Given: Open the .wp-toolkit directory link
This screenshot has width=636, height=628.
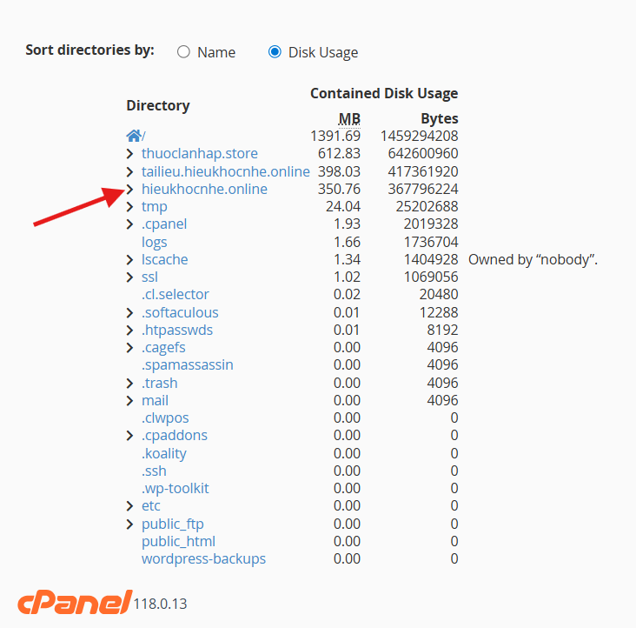Looking at the screenshot, I should (x=175, y=488).
